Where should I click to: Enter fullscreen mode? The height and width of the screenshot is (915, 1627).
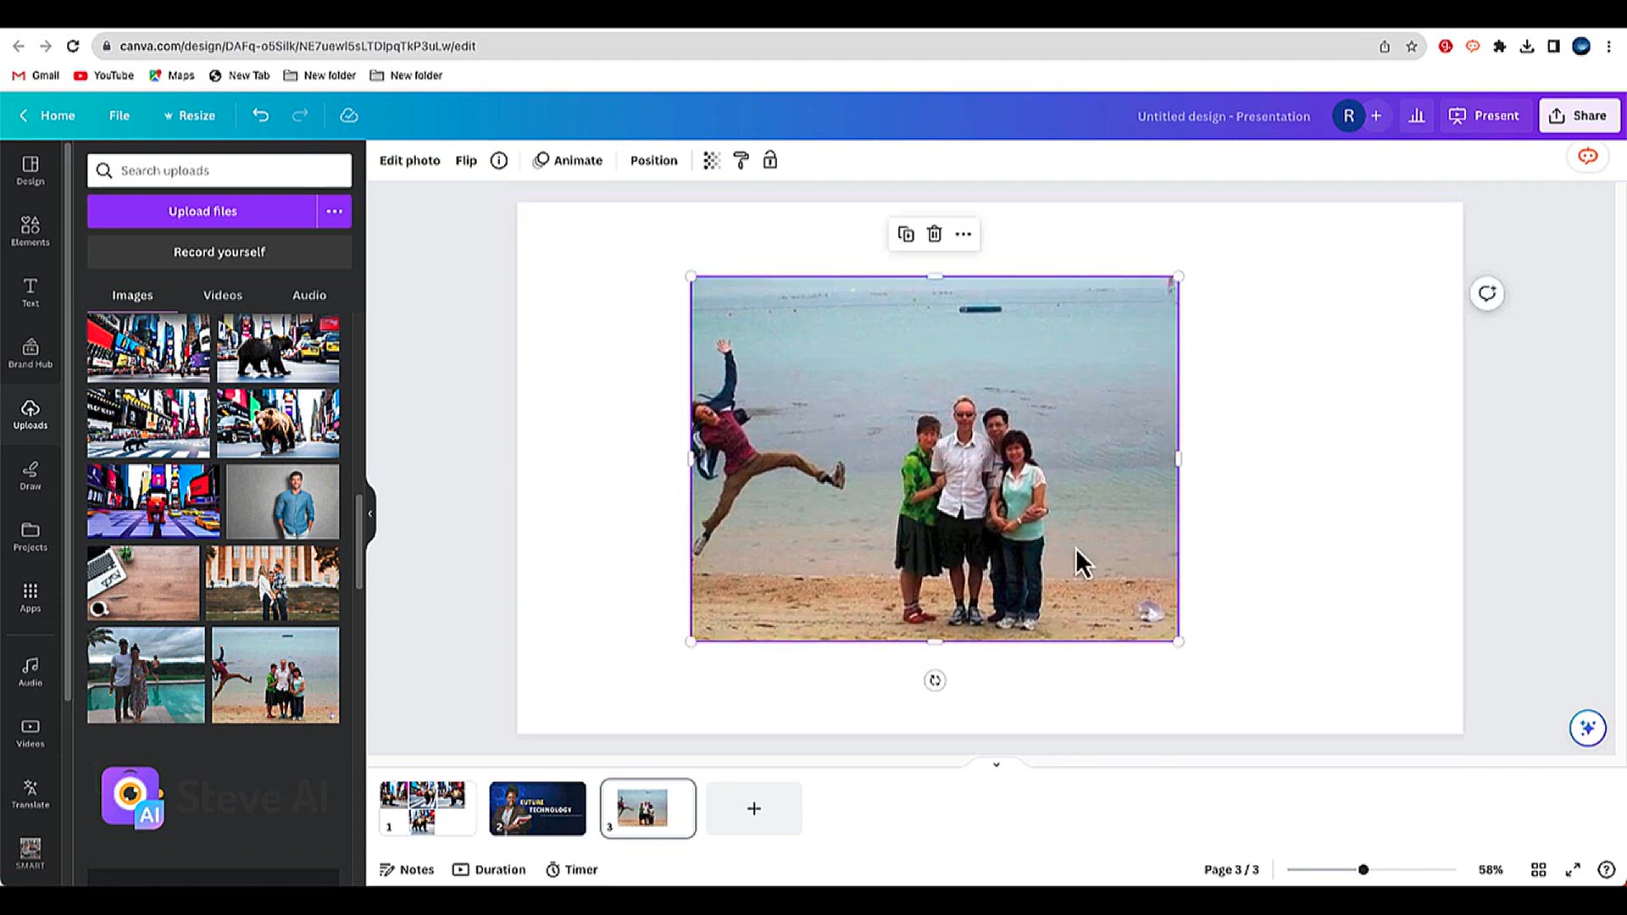pyautogui.click(x=1573, y=869)
